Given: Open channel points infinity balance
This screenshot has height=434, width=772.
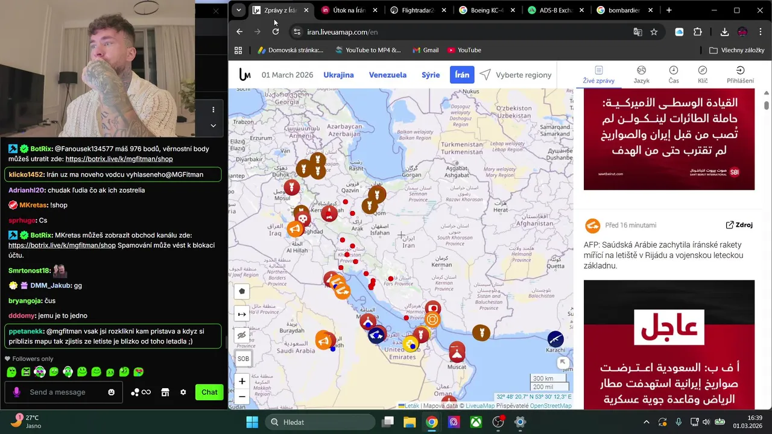Looking at the screenshot, I should (x=141, y=392).
